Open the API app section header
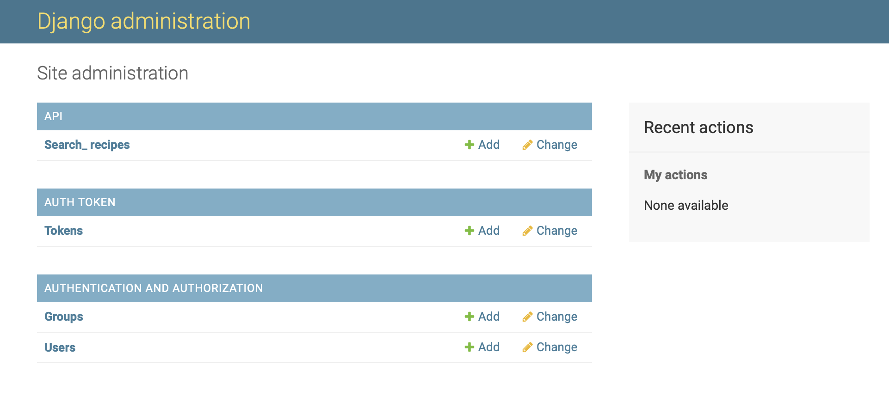889x402 pixels. (x=53, y=116)
